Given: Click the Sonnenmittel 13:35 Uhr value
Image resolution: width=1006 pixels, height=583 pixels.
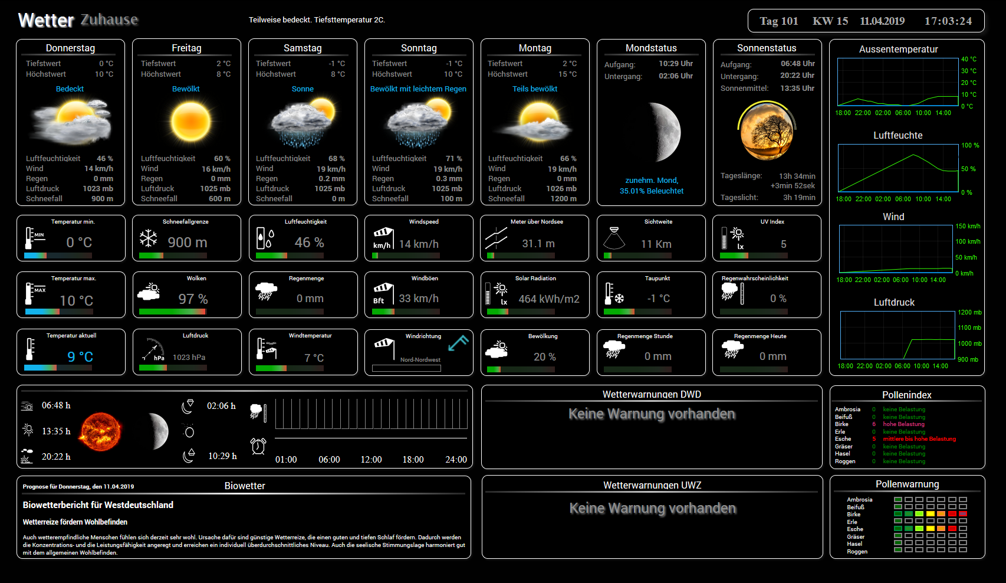Looking at the screenshot, I should 797,89.
